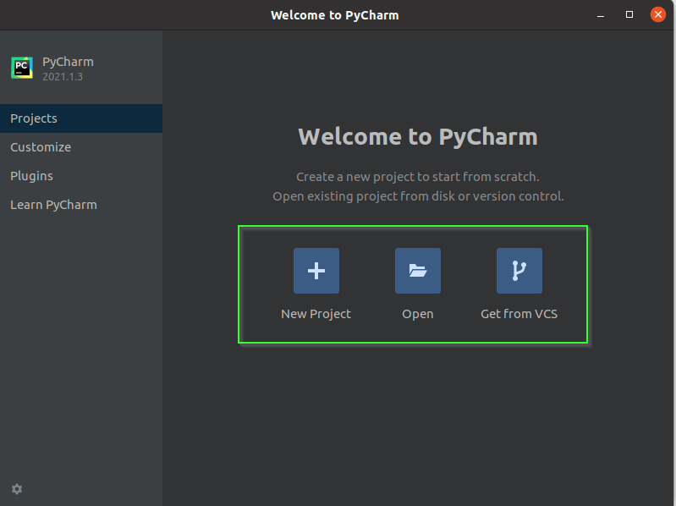
Task: Select the Projects tab
Action: [x=81, y=118]
